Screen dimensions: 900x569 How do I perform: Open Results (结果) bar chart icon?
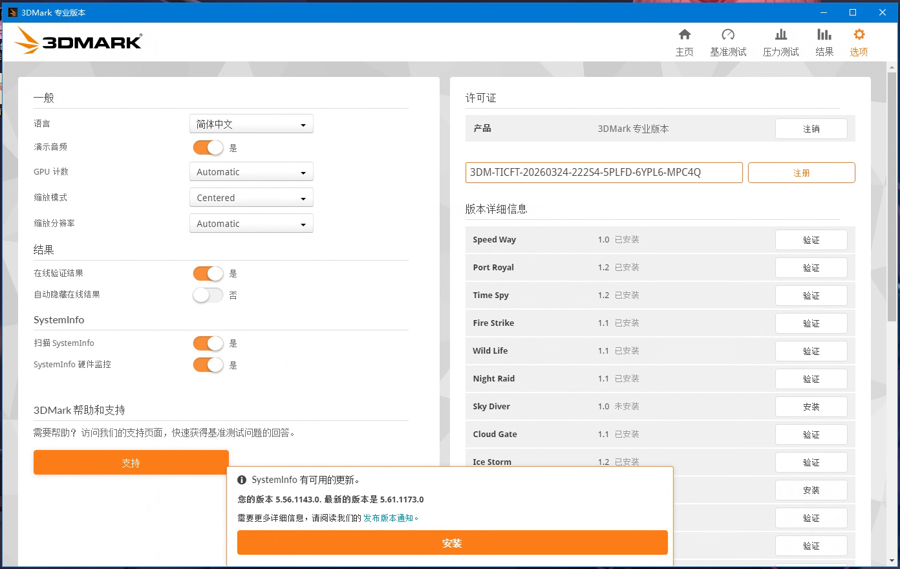pyautogui.click(x=824, y=35)
